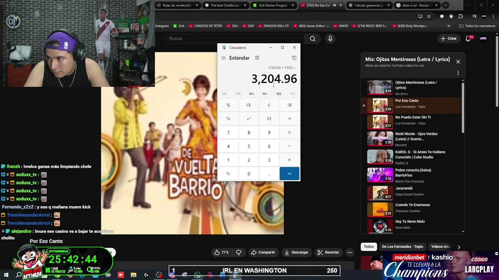The image size is (499, 280).
Task: Click the multiply key in Calculator
Action: [x=289, y=133]
